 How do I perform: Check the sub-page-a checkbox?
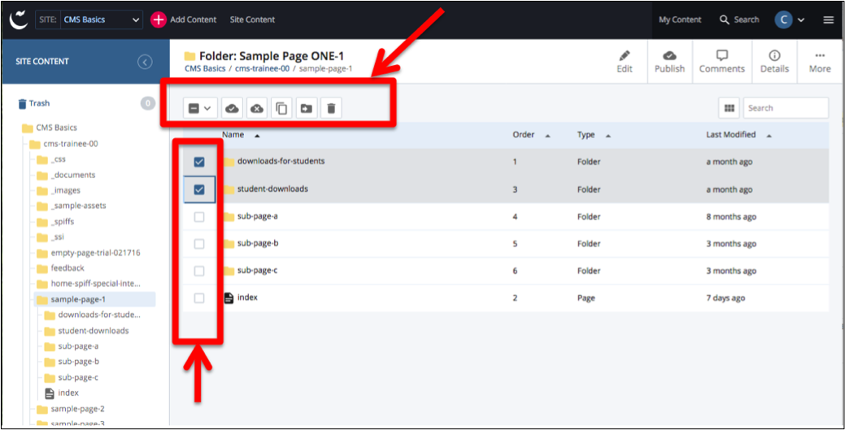199,217
